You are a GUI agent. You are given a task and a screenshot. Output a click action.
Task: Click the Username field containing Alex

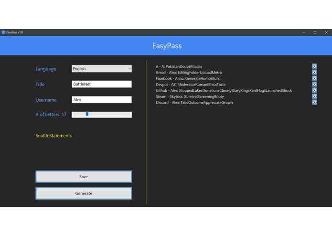pyautogui.click(x=102, y=100)
